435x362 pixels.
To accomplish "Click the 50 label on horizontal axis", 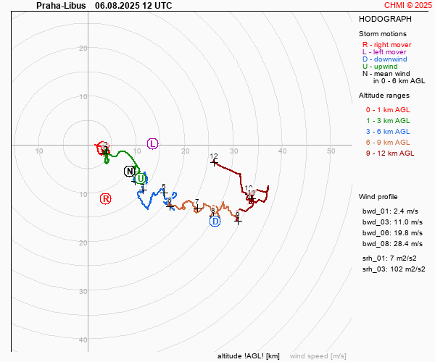I will click(331, 151).
